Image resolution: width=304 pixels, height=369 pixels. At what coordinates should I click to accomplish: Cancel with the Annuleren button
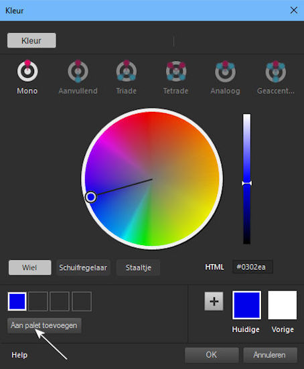pos(270,355)
